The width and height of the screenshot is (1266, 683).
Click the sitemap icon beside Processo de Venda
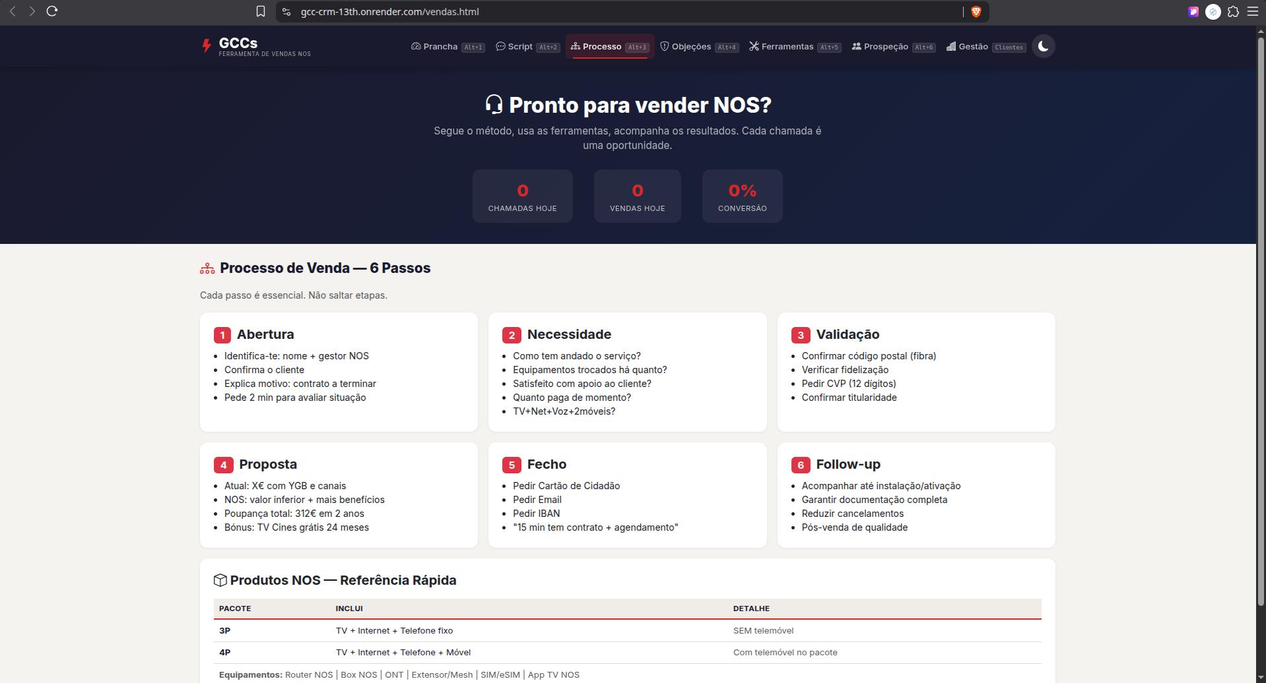[x=207, y=268]
